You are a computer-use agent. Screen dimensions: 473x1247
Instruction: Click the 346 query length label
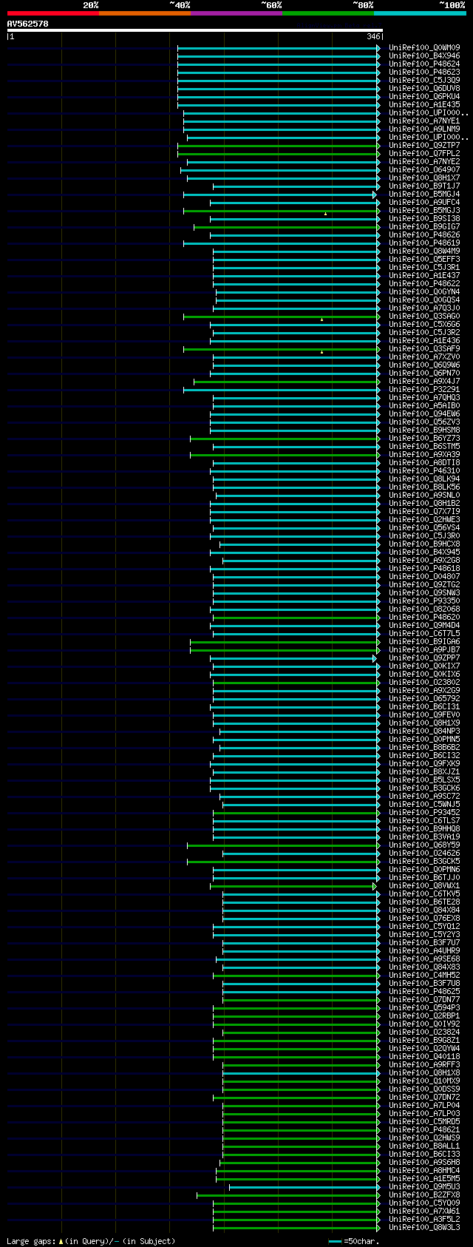(372, 36)
